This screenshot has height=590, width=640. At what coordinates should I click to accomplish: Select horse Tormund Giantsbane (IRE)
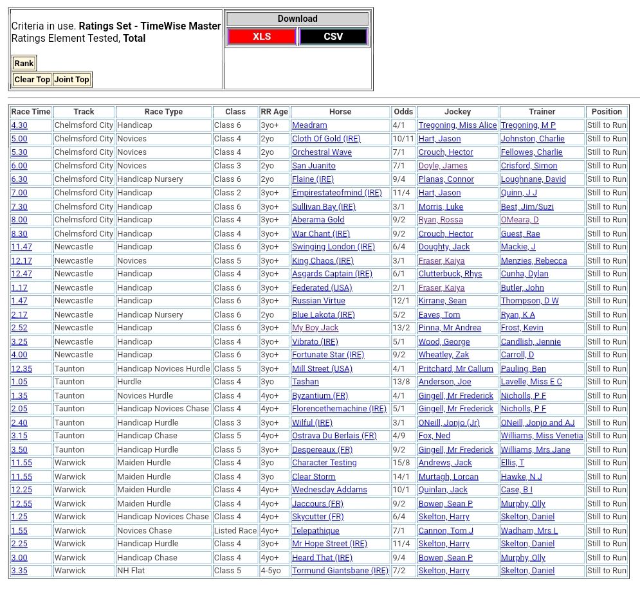pyautogui.click(x=340, y=571)
